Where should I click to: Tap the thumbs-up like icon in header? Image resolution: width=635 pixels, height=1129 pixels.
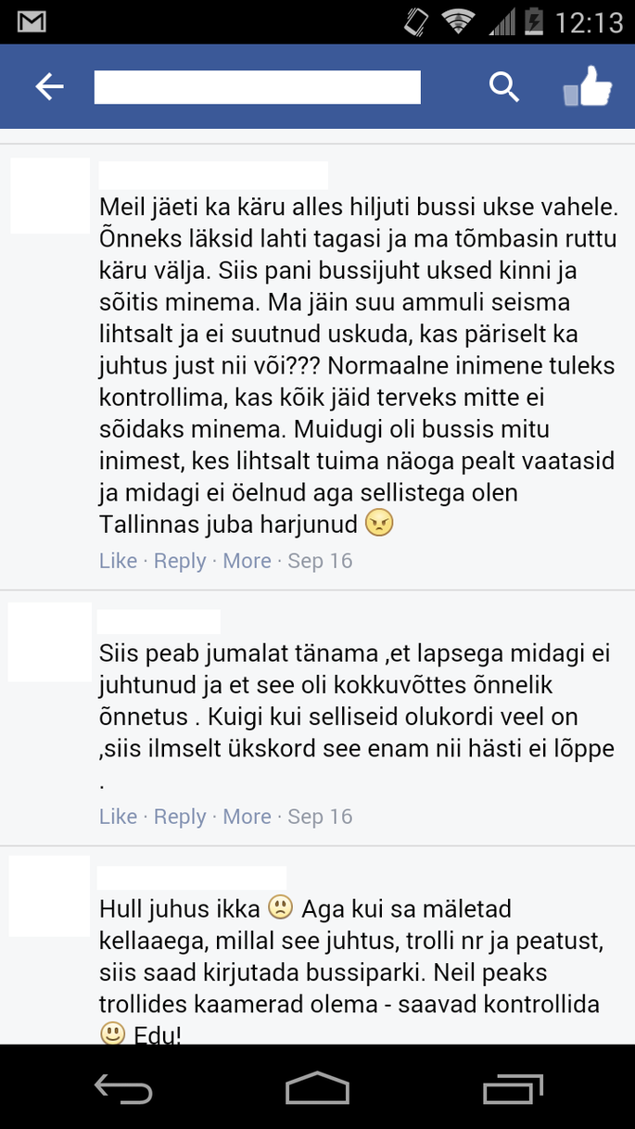pyautogui.click(x=588, y=87)
